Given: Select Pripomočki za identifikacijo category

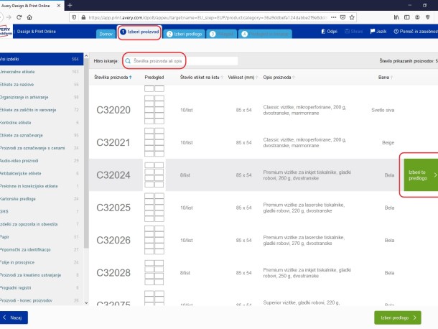Looking at the screenshot, I should pos(42,249).
